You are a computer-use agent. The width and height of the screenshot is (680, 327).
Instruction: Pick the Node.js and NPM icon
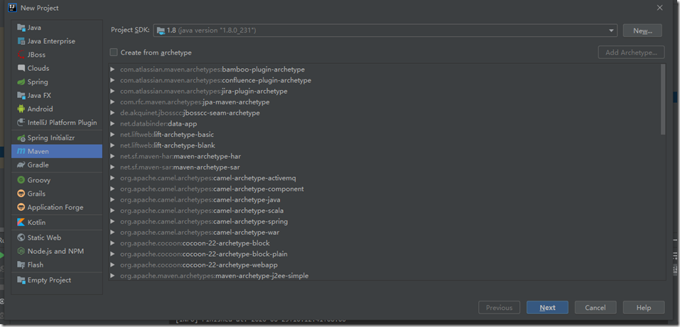click(21, 251)
